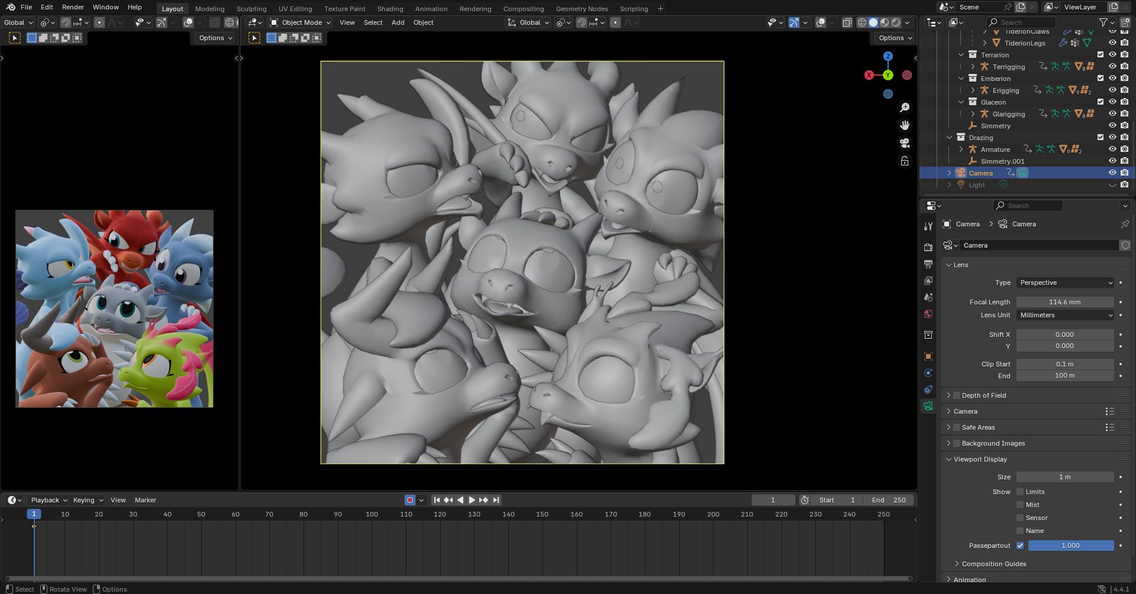Open the Render menu

click(x=73, y=7)
